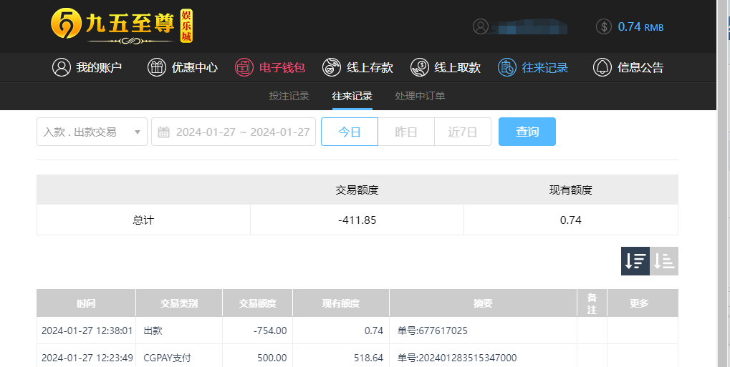Click the dollar balance icon
This screenshot has width=730, height=367.
604,26
